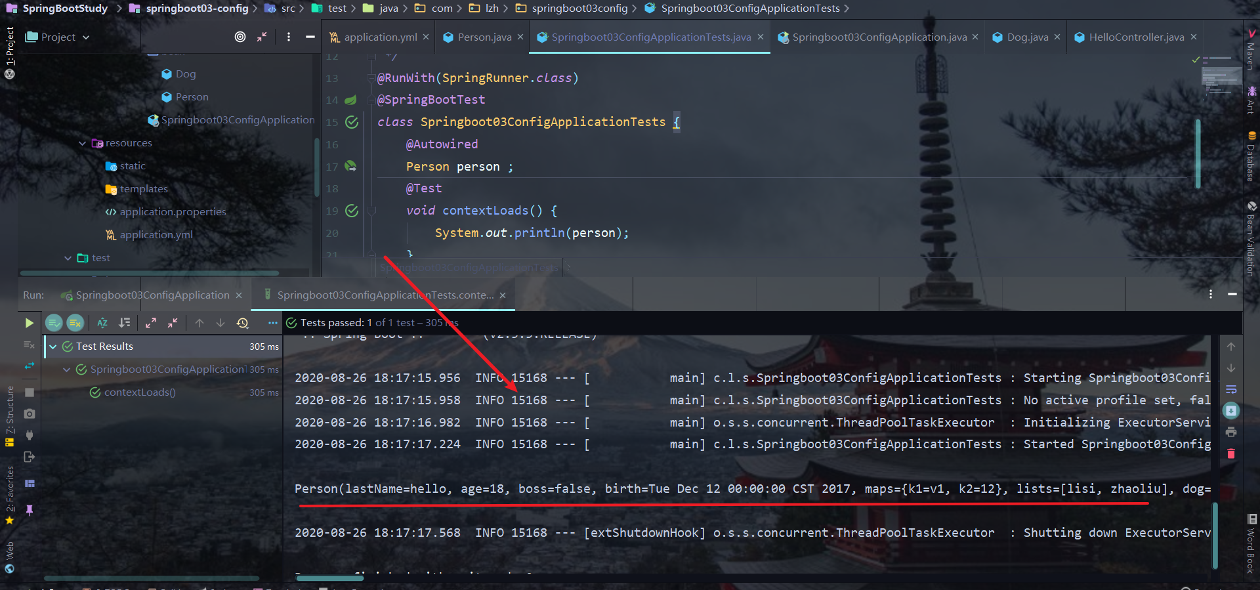The width and height of the screenshot is (1260, 590).
Task: Toggle the Show Ignored tests filter
Action: 75,323
